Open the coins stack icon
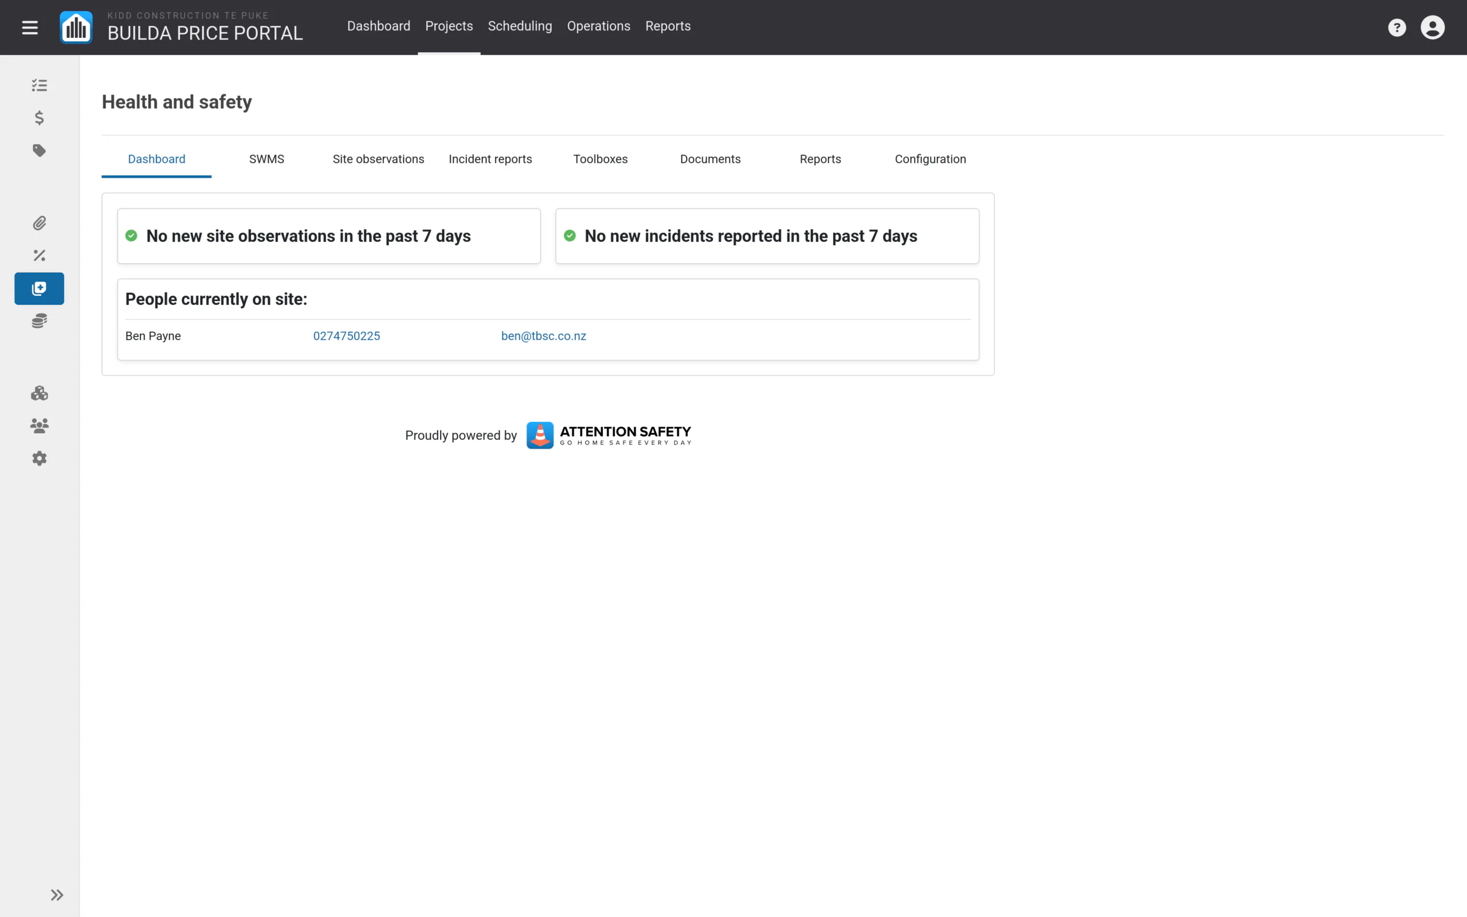Viewport: 1467px width, 917px height. (40, 321)
